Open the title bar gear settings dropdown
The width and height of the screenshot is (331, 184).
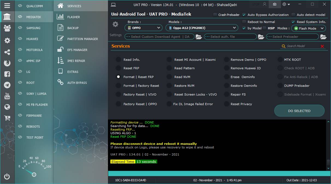(286, 4)
